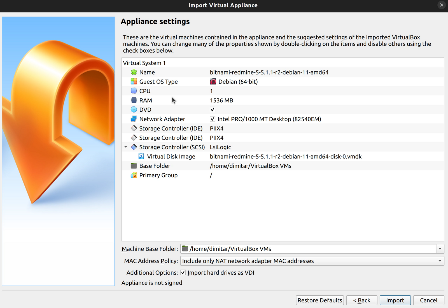Click the Base Folder row
The image size is (448, 308).
tap(155, 165)
